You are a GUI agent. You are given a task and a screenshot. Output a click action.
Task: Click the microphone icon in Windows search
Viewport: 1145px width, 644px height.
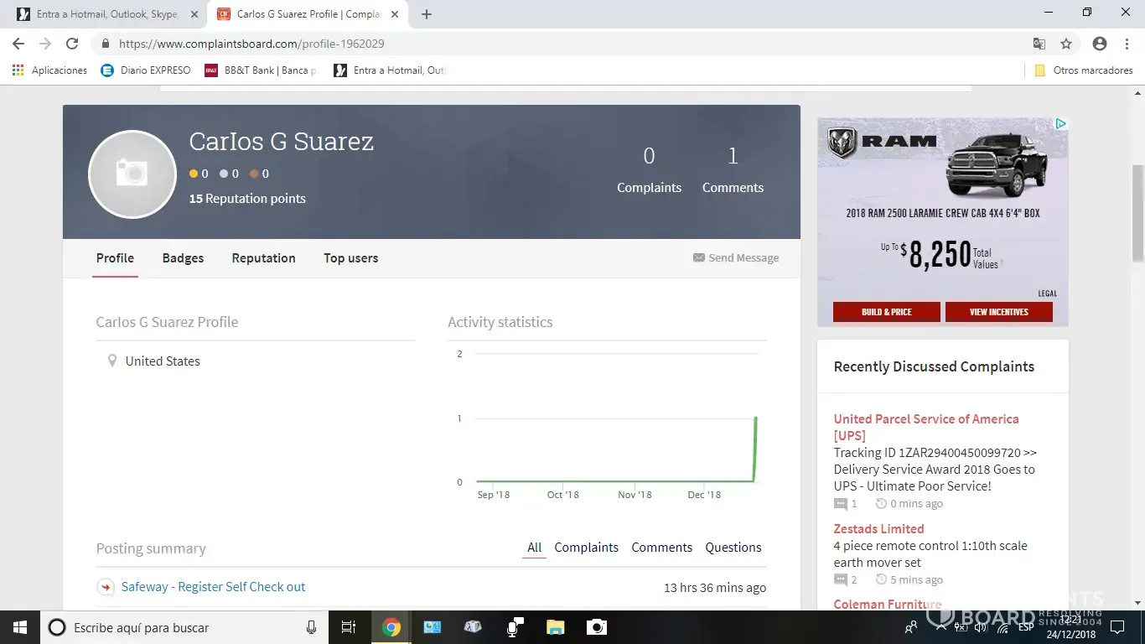click(x=311, y=627)
